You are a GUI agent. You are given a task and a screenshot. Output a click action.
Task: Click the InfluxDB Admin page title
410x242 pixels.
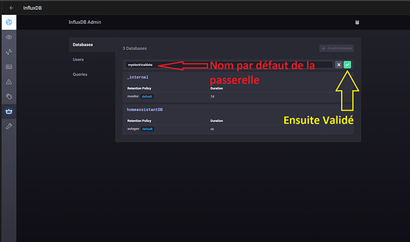(85, 22)
